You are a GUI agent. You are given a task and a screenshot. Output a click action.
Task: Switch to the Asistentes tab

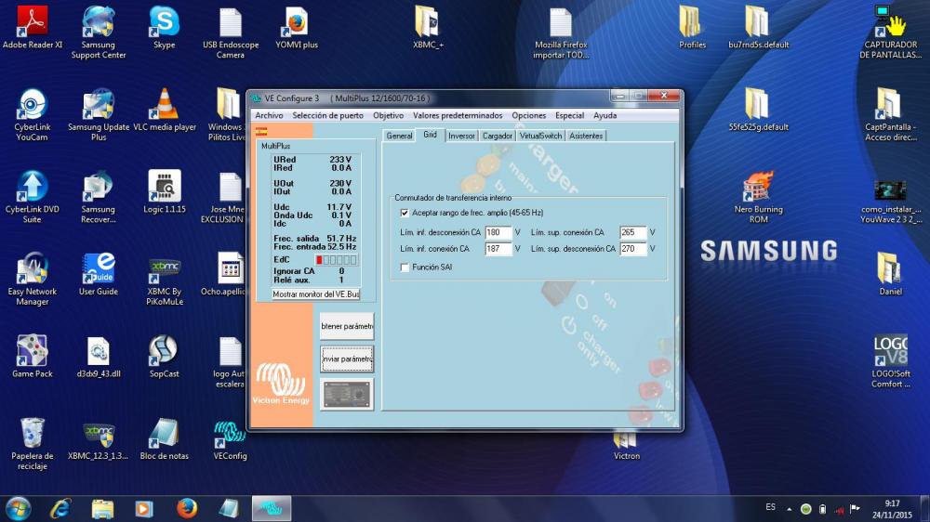click(586, 136)
